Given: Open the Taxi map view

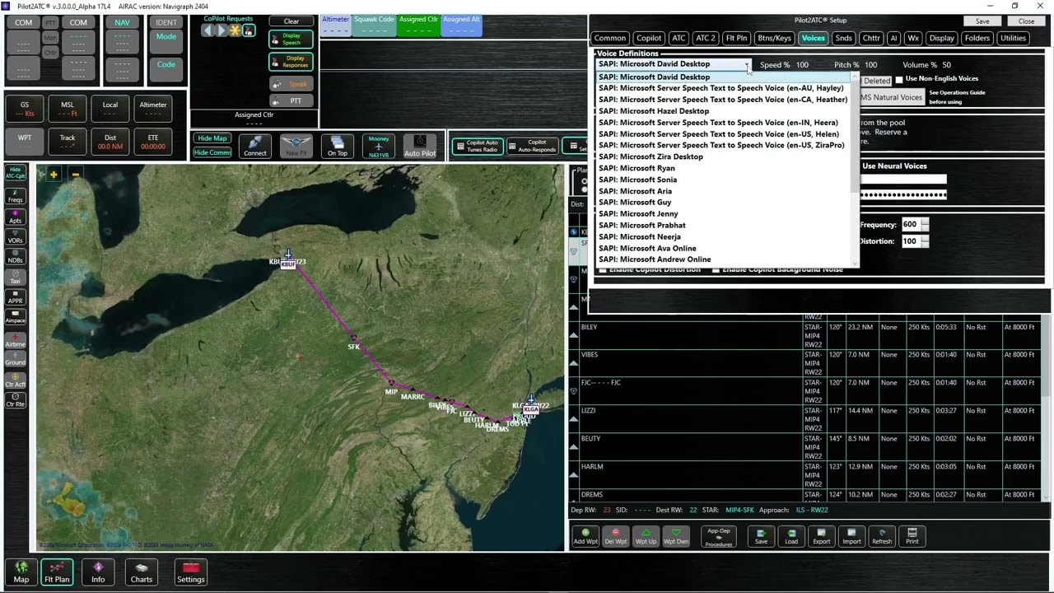Looking at the screenshot, I should tap(15, 276).
